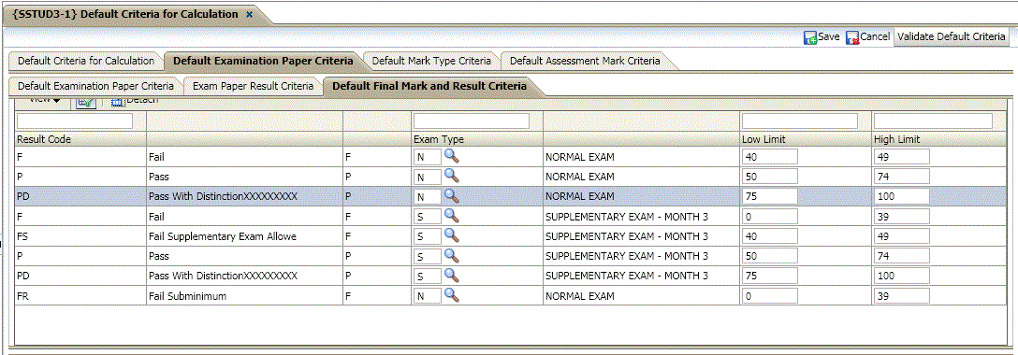Click Low Limit field showing 75 in highlighted row
Image resolution: width=1018 pixels, height=355 pixels.
click(x=769, y=196)
